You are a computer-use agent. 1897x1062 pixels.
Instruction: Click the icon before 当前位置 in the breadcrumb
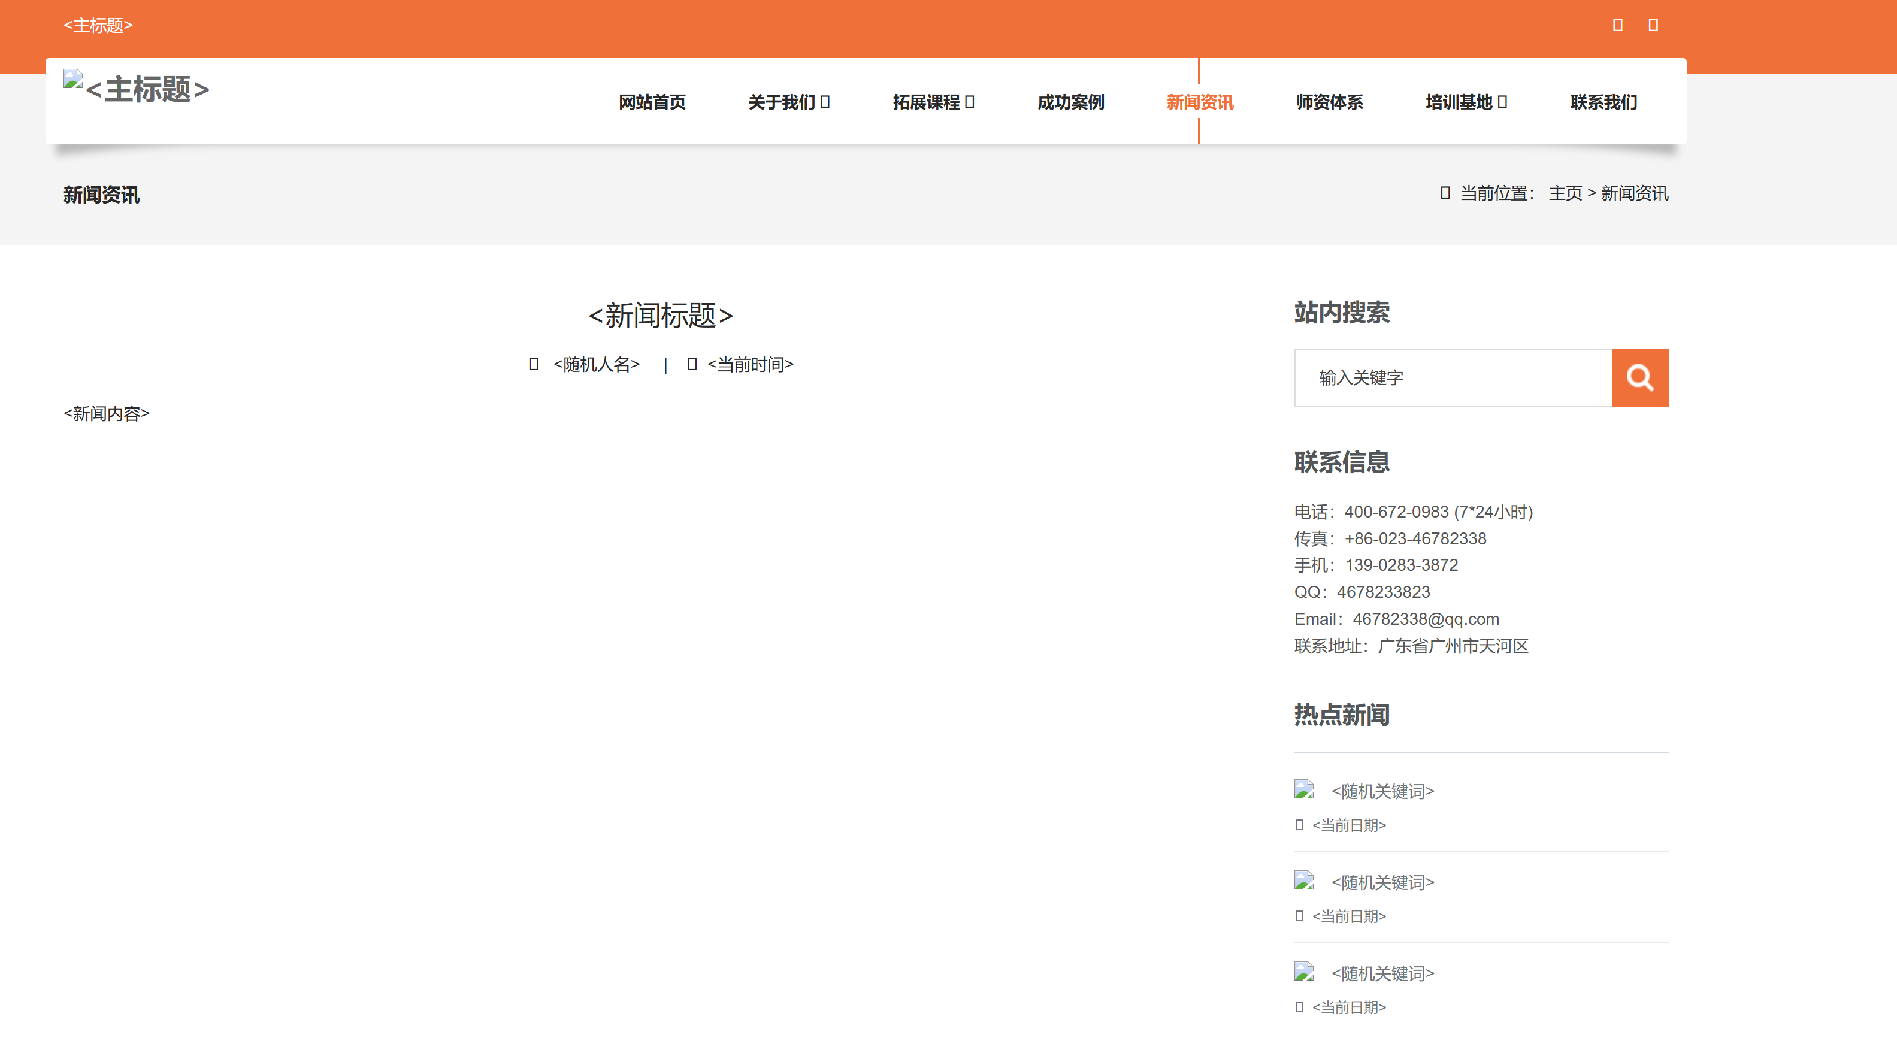(1444, 193)
